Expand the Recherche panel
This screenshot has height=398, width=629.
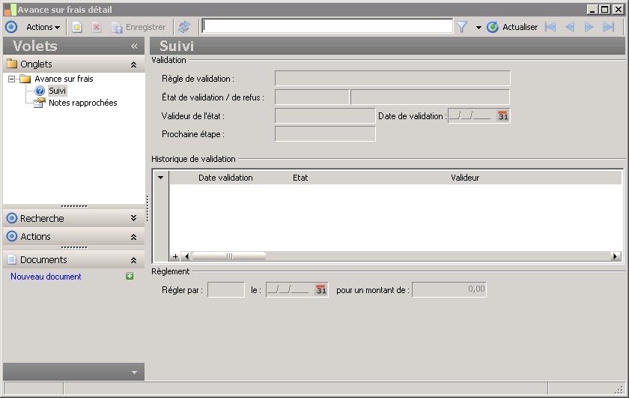tap(133, 218)
